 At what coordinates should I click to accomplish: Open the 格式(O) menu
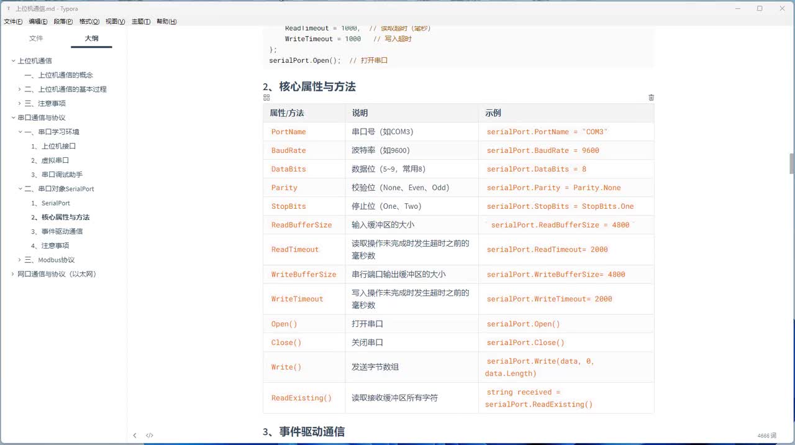tap(89, 22)
